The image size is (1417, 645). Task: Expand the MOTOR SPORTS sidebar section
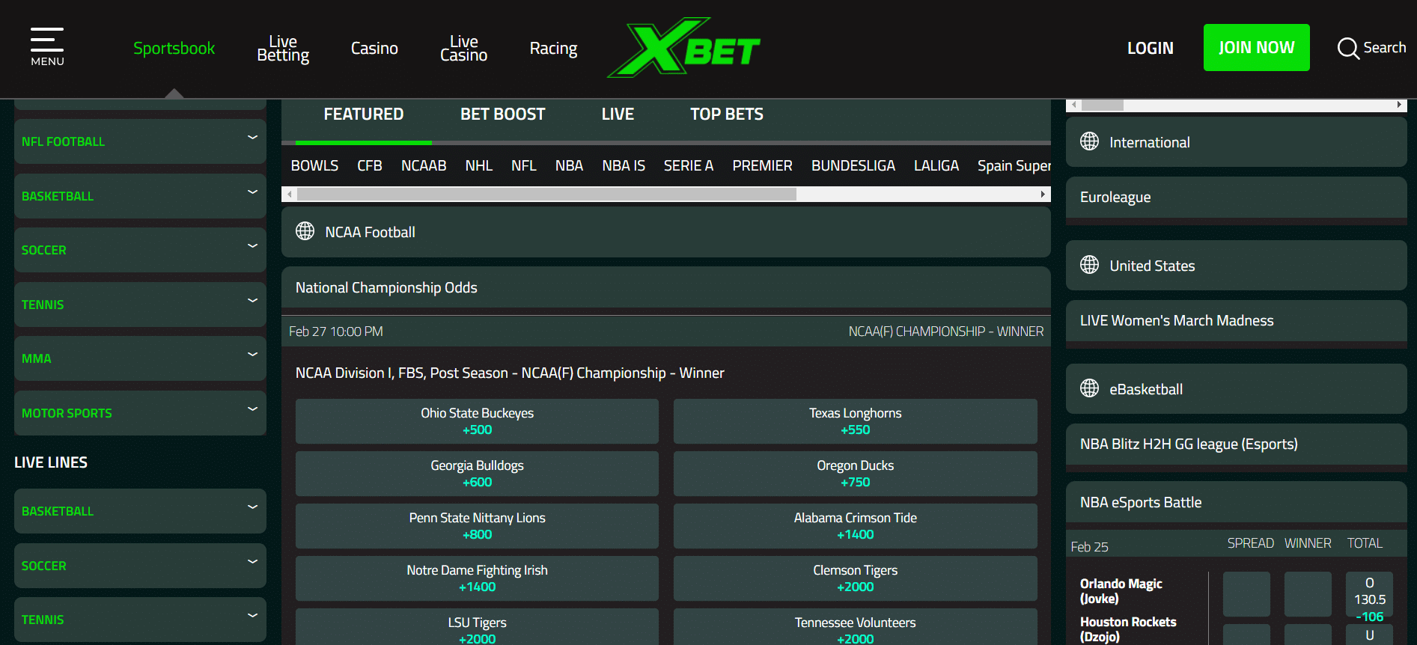[140, 413]
